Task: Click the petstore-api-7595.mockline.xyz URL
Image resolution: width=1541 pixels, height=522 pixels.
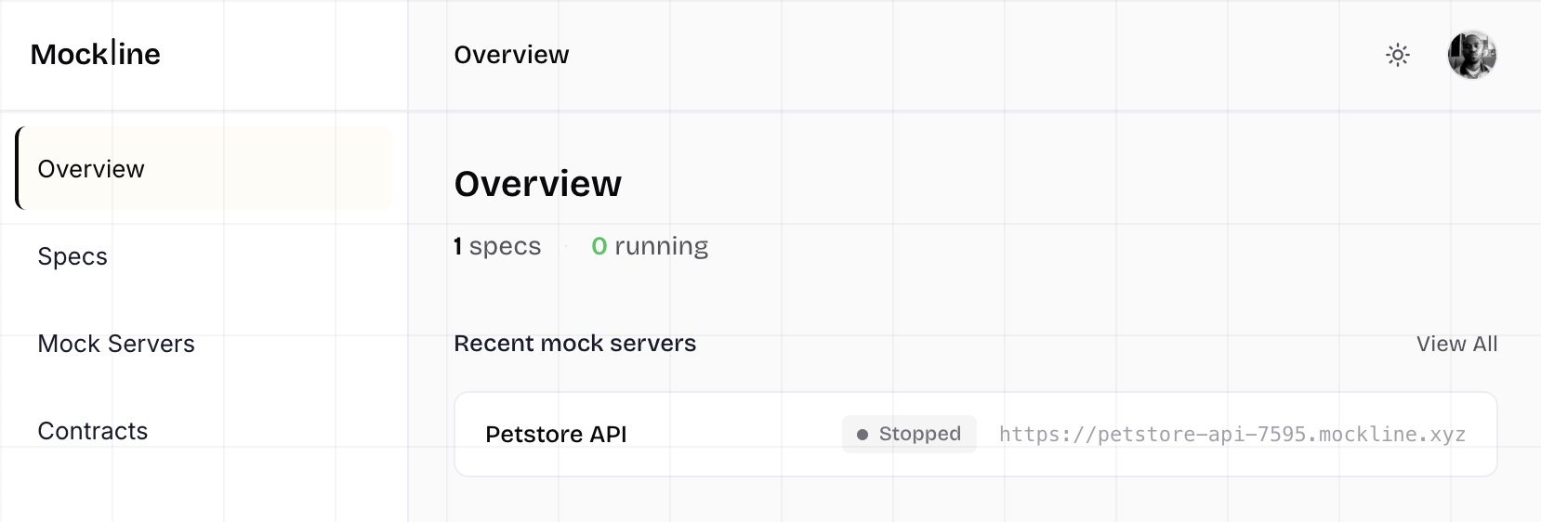Action: coord(1232,434)
